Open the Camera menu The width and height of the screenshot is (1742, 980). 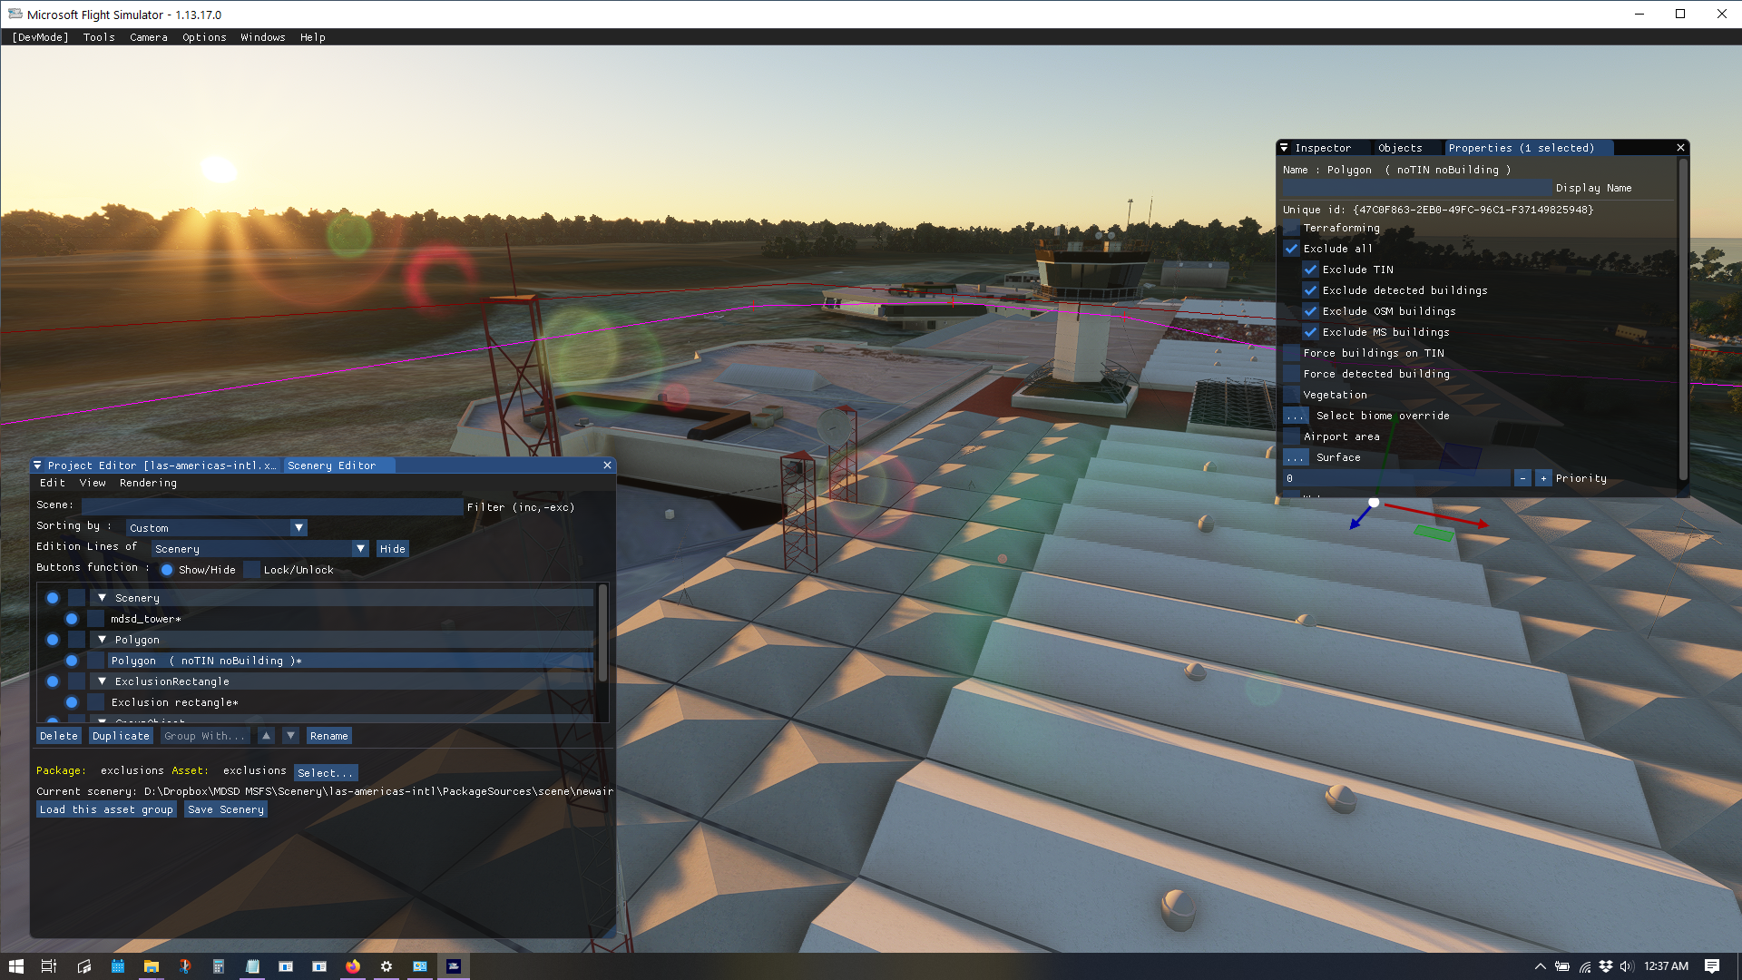[x=148, y=37]
